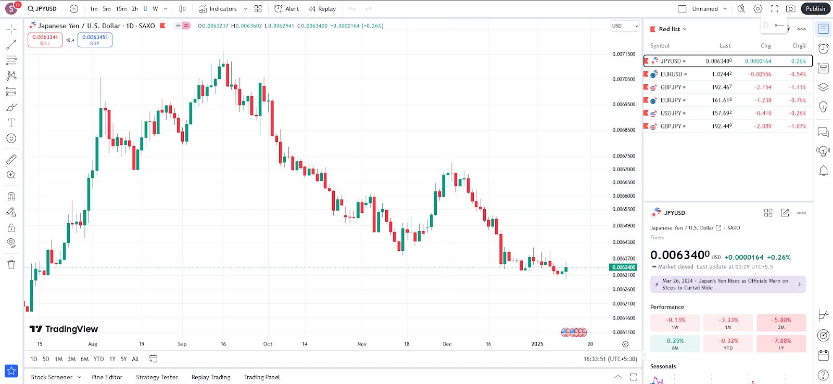This screenshot has width=833, height=384.
Task: Open the Pine Editor tab
Action: coord(107,377)
